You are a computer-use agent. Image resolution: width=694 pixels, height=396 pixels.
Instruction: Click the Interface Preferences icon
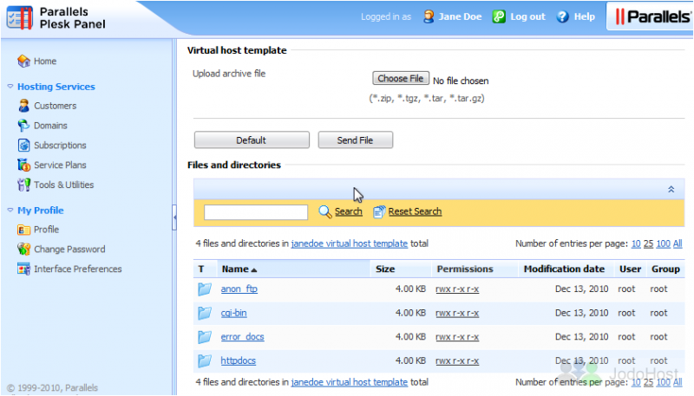24,269
